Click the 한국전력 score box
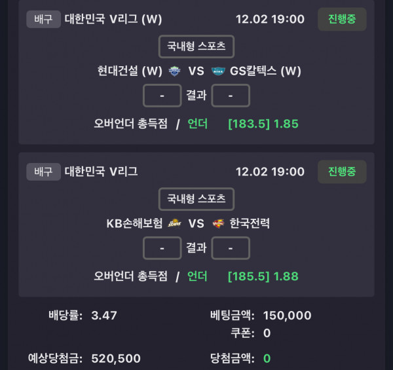The image size is (393, 370). pos(231,248)
